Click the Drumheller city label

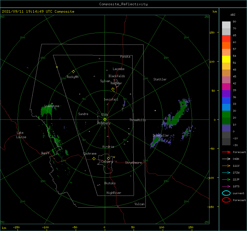tap(161, 135)
